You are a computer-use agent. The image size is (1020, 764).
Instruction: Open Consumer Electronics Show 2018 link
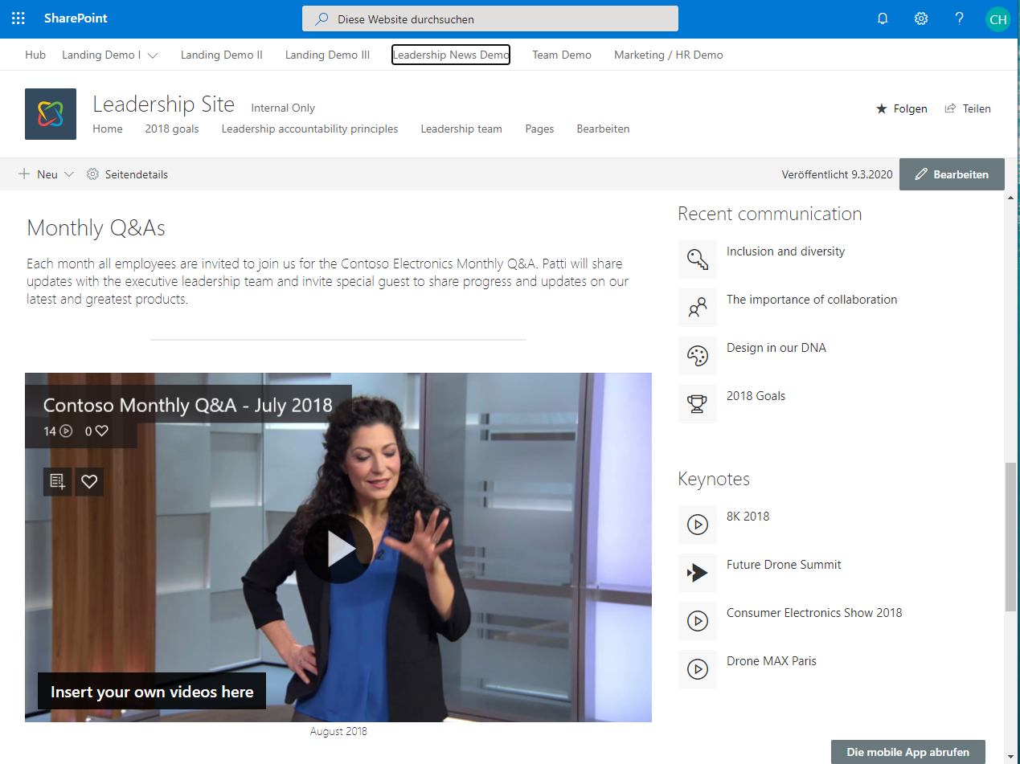[814, 613]
